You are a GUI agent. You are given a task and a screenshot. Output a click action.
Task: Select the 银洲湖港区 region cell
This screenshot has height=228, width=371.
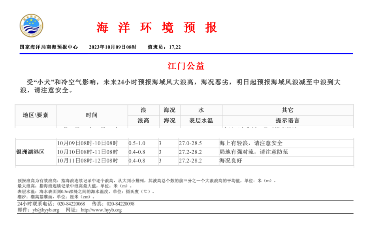[x=30, y=152]
